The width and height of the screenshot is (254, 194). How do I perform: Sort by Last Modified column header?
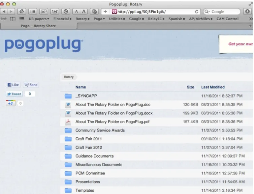click(x=213, y=87)
